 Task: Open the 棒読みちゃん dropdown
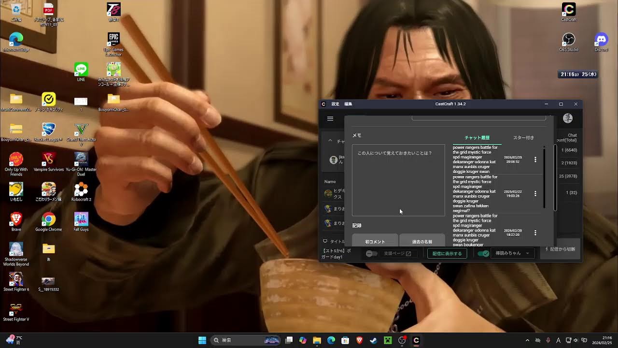512,253
